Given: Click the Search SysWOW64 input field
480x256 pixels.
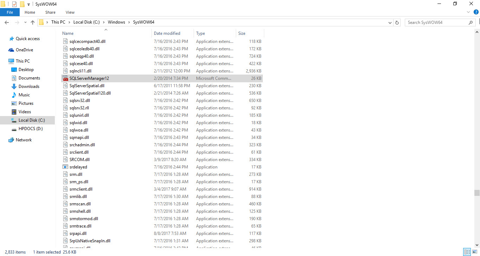Looking at the screenshot, I should pos(436,23).
